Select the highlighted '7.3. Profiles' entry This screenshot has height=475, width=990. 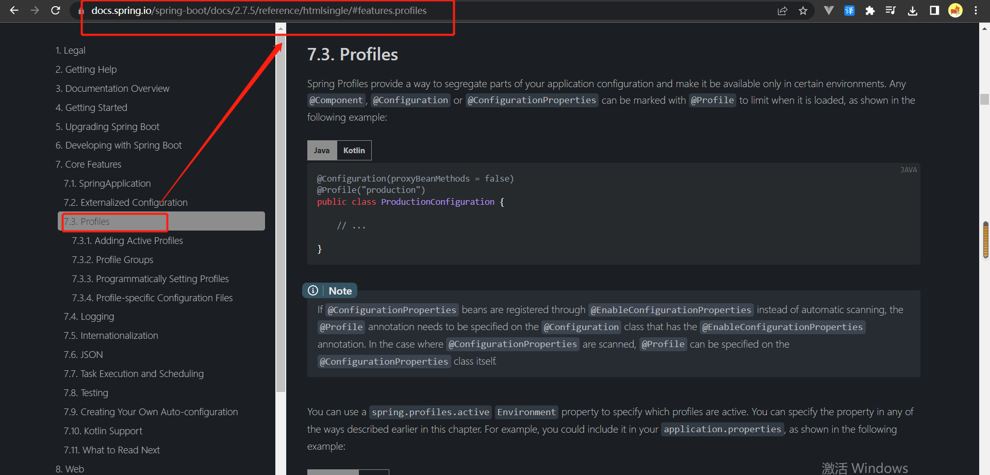coord(161,221)
